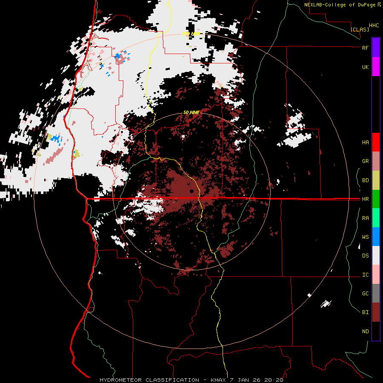The image size is (383, 383).
Task: Click the GR legend label
Action: [365, 161]
